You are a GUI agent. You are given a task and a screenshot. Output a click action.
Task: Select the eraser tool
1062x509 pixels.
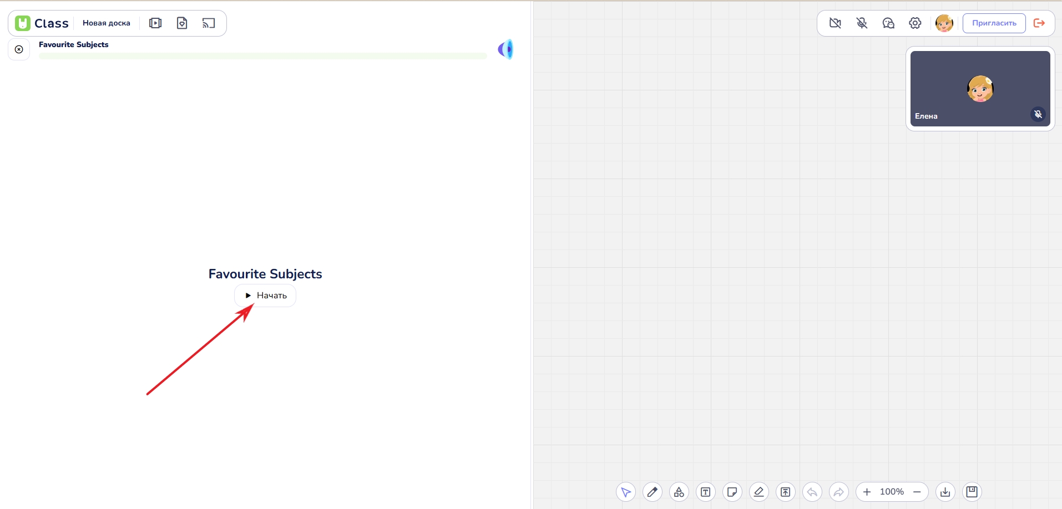click(x=758, y=492)
